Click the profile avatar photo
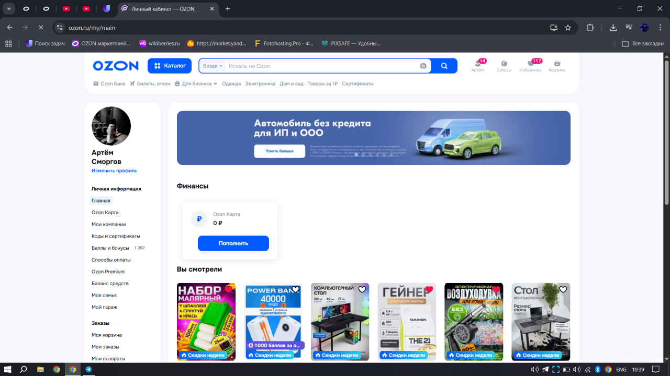This screenshot has height=376, width=670. pyautogui.click(x=111, y=126)
